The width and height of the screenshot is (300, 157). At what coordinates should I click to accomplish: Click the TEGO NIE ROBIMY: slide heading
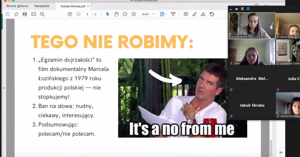tap(112, 42)
